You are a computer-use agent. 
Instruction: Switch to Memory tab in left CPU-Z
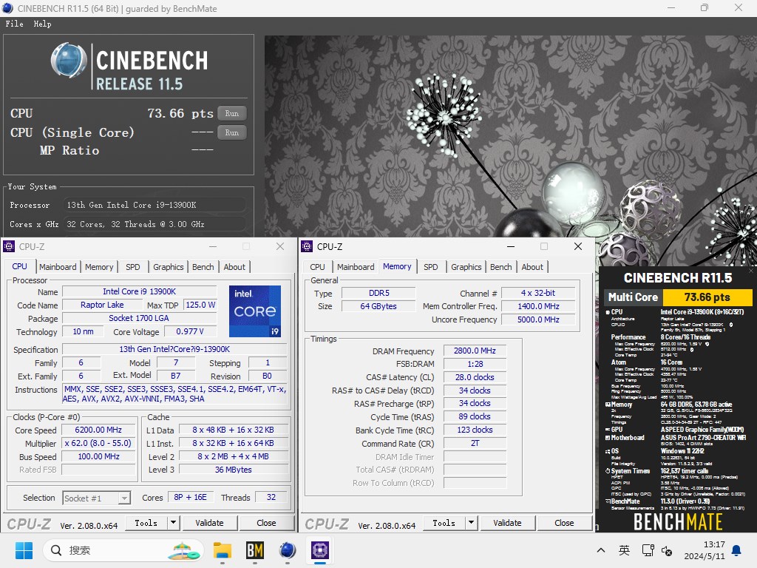[x=99, y=267]
